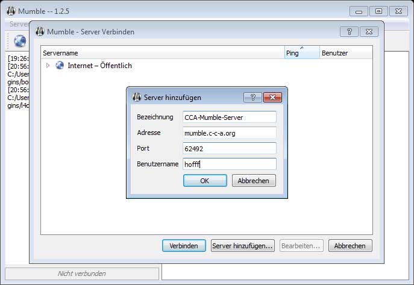This screenshot has height=285, width=414.
Task: Expand the Internet – Öffentlich tree node
Action: pyautogui.click(x=48, y=65)
